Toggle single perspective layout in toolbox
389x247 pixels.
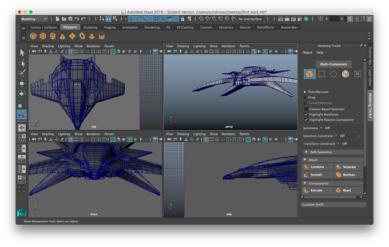[22, 128]
